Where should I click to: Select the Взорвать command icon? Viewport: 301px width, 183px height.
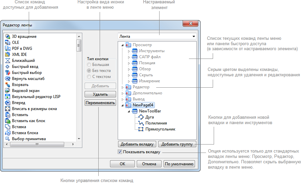click(x=8, y=85)
